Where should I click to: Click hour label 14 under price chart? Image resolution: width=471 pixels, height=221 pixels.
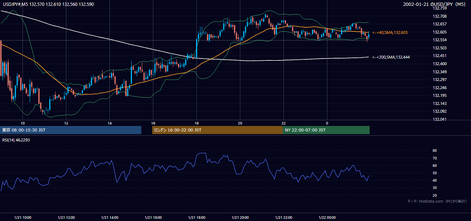coord(110,123)
